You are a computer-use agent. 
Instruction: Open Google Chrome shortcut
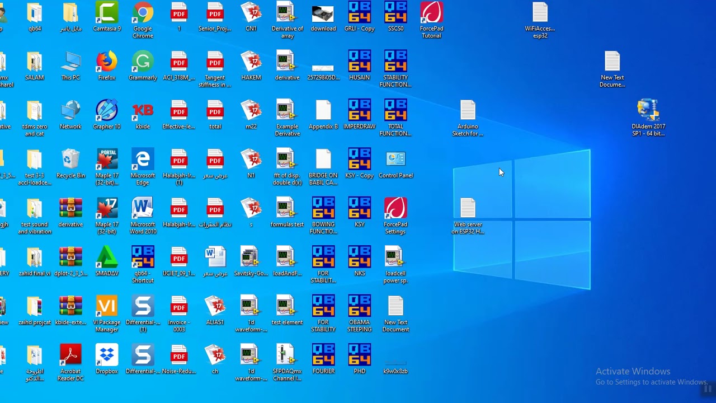point(143,21)
